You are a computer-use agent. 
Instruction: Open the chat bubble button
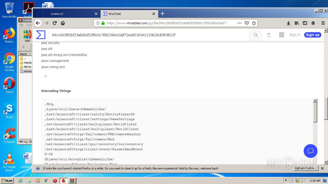[311, 151]
